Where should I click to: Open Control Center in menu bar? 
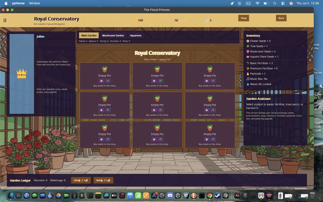point(283,3)
